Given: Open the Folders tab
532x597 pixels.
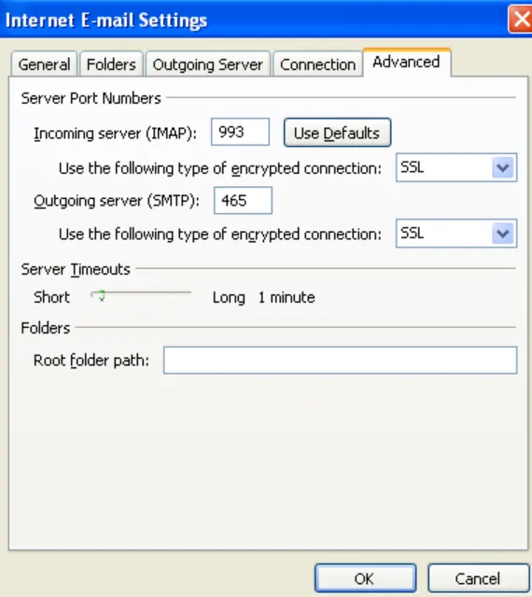Looking at the screenshot, I should coord(111,64).
